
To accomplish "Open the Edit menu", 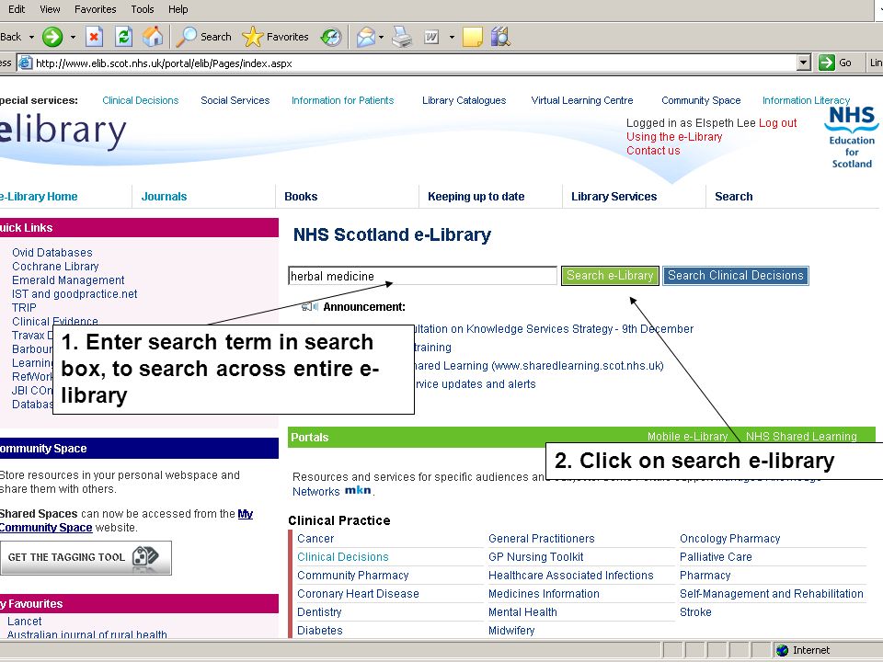I will pos(17,9).
